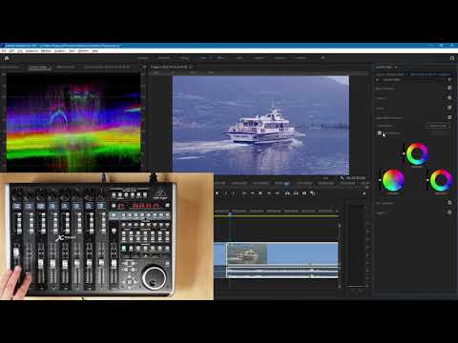The height and width of the screenshot is (343, 458).
Task: Click the Extract button
Action: click(x=296, y=193)
